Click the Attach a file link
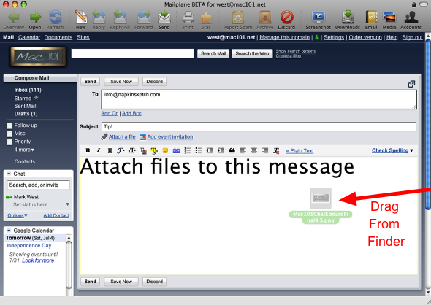The image size is (431, 305). click(x=122, y=136)
